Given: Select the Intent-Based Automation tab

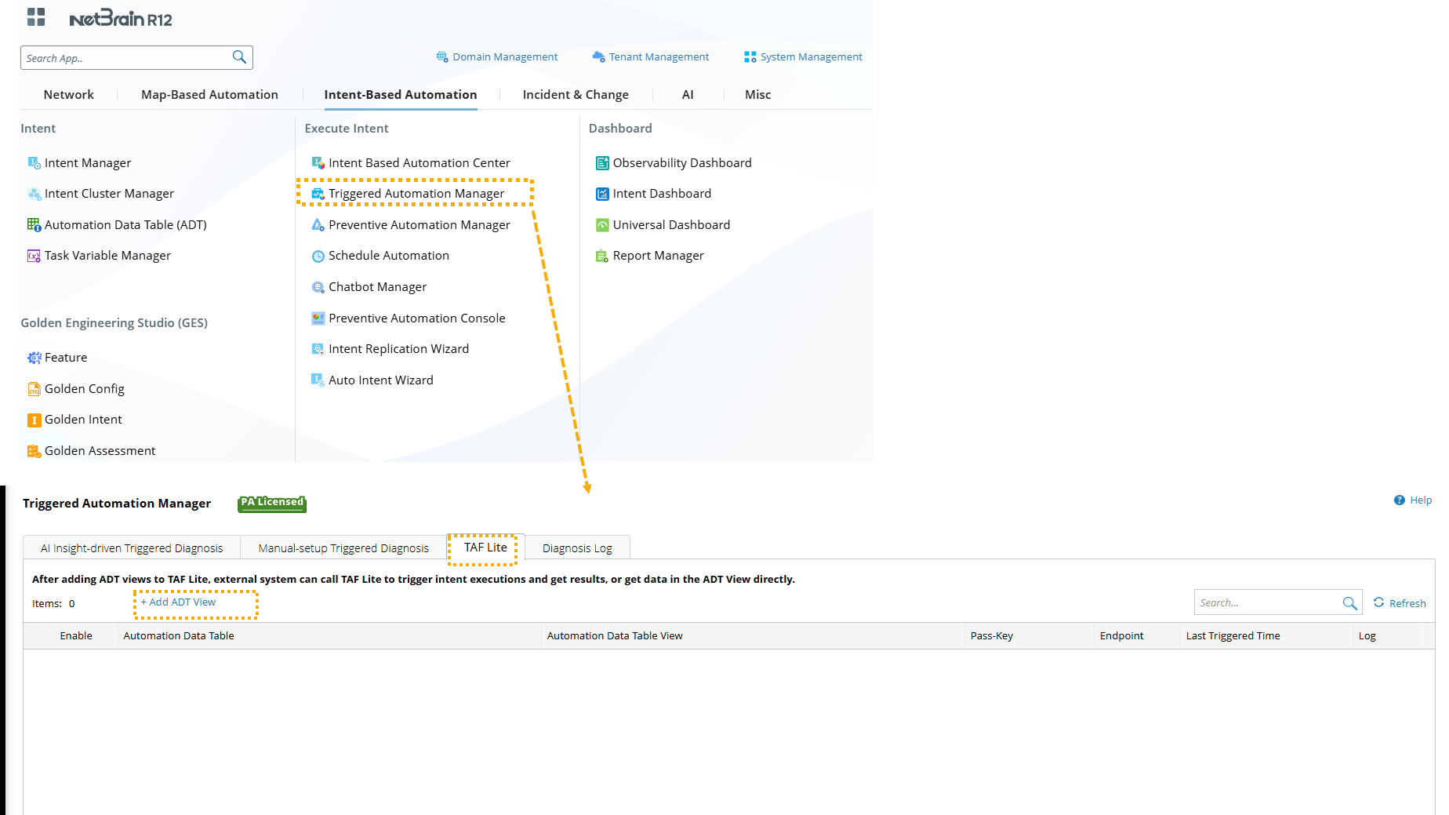Looking at the screenshot, I should (x=401, y=95).
